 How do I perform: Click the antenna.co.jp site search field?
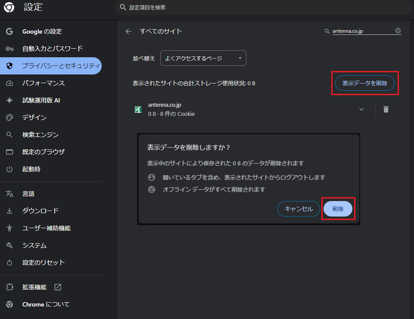click(362, 31)
